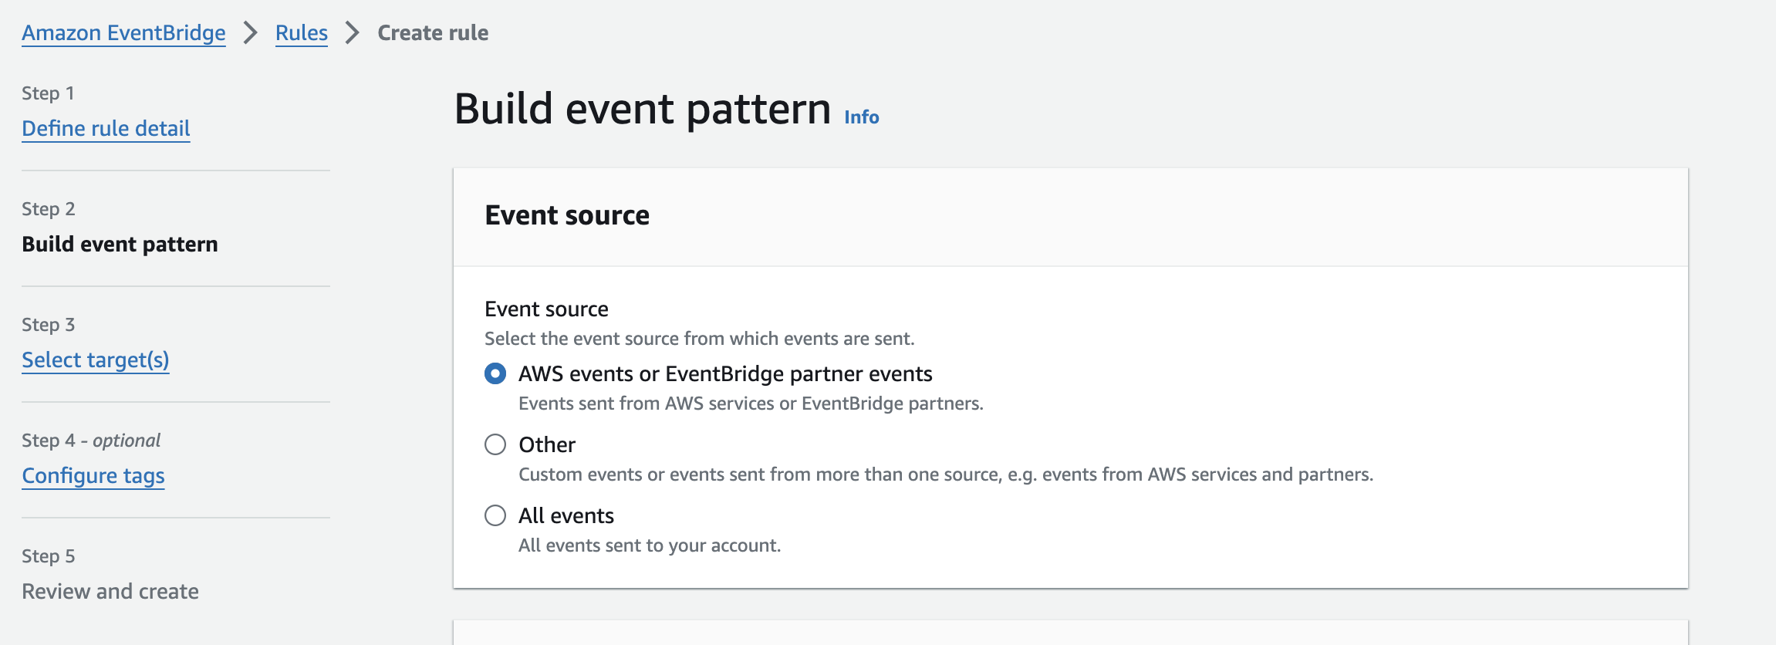Click 'Custom events or events sent' description

coord(946,474)
